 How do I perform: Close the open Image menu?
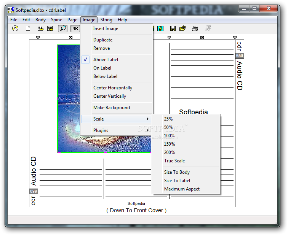(89, 20)
